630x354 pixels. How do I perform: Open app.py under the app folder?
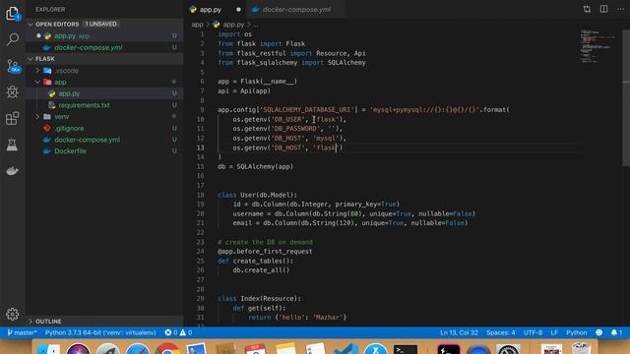point(104,93)
